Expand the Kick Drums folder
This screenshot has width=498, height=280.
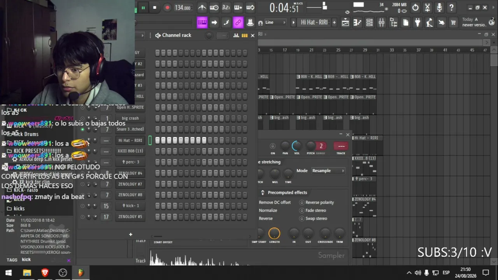(23, 134)
